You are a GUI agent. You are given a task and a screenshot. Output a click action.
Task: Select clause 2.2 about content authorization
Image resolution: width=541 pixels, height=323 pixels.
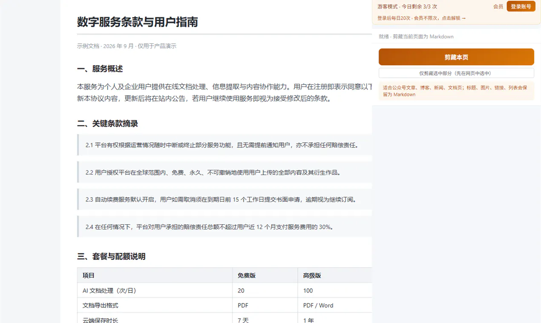pos(224,172)
